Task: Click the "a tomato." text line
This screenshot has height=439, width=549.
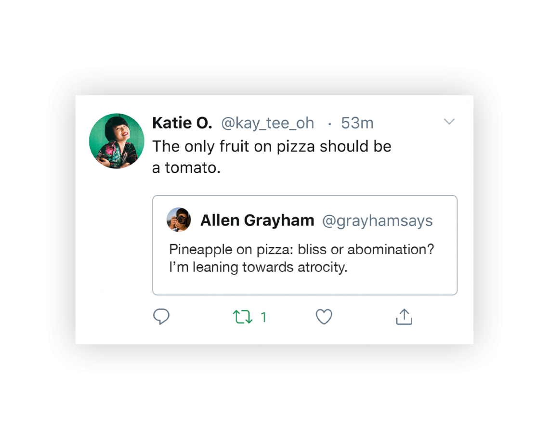Action: (x=186, y=168)
